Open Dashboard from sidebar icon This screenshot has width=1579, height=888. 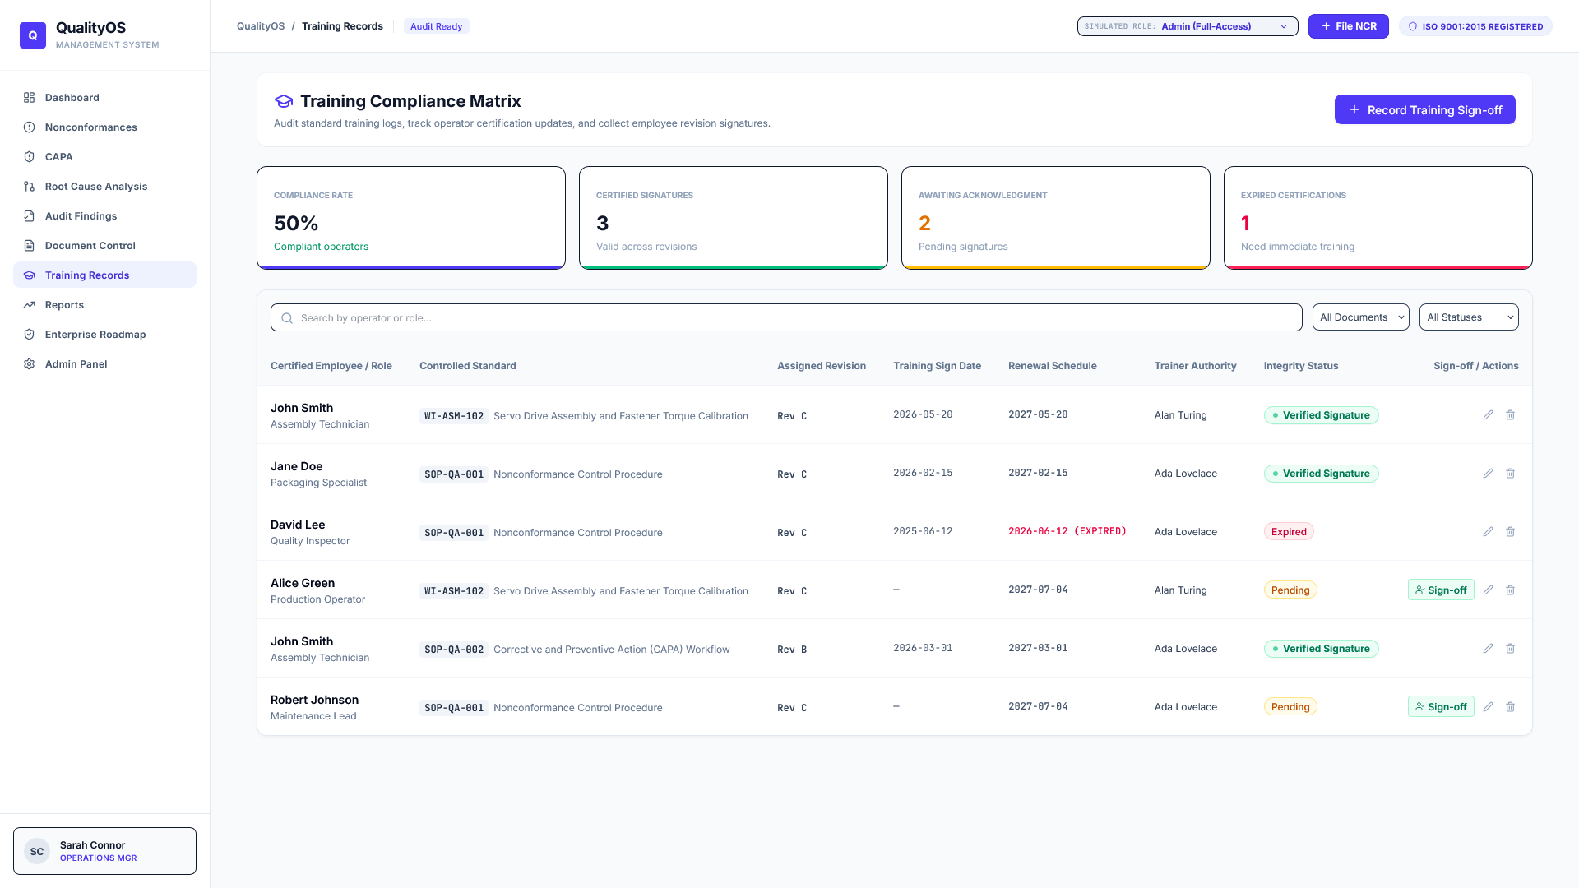(30, 98)
